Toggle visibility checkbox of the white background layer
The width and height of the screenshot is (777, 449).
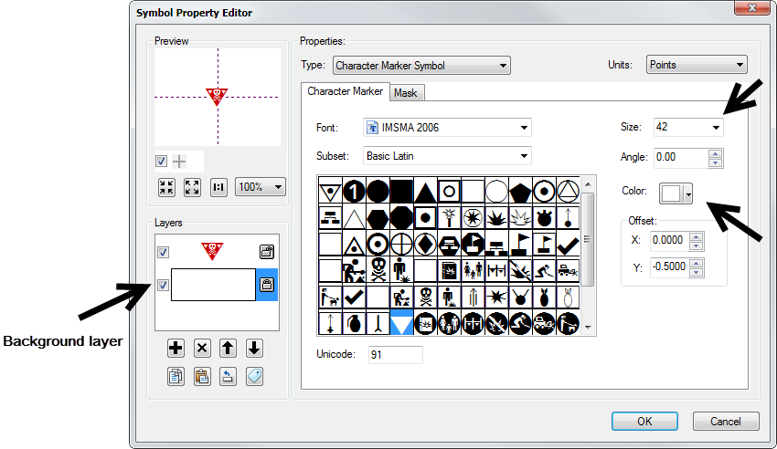click(x=164, y=285)
